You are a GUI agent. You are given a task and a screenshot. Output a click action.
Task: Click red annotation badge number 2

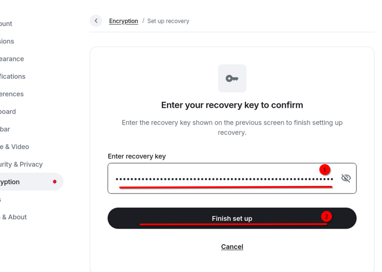pos(326,216)
